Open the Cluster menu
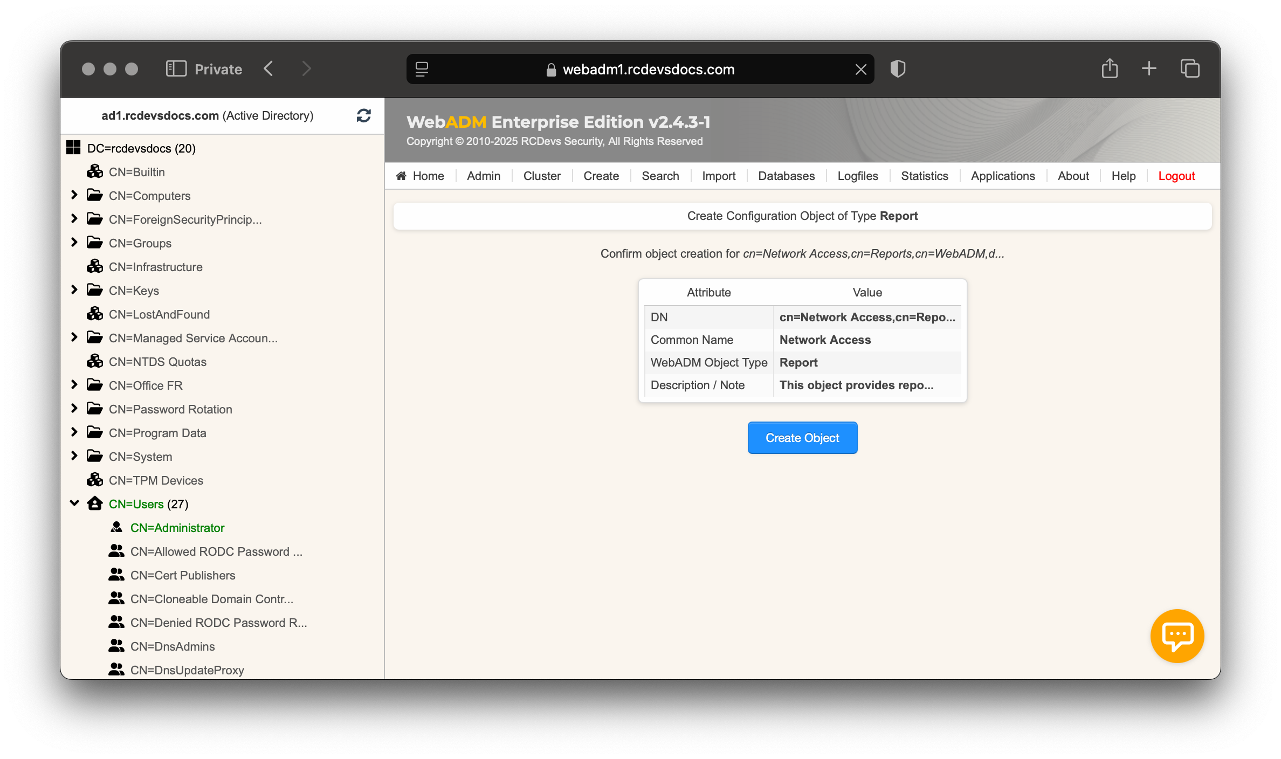Image resolution: width=1281 pixels, height=759 pixels. pos(542,176)
